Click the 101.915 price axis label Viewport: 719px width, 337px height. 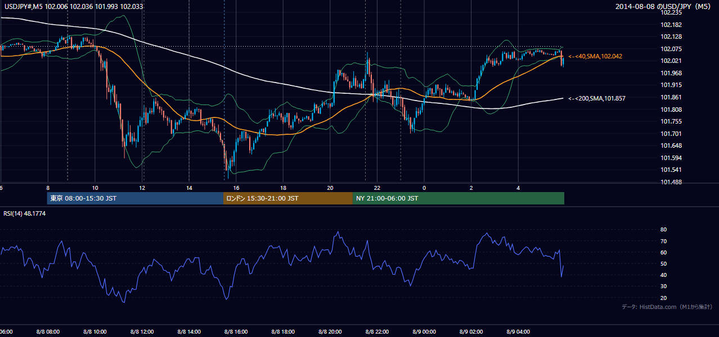672,85
